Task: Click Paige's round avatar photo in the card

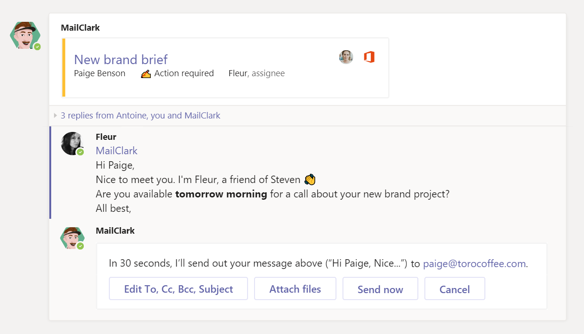Action: 346,57
